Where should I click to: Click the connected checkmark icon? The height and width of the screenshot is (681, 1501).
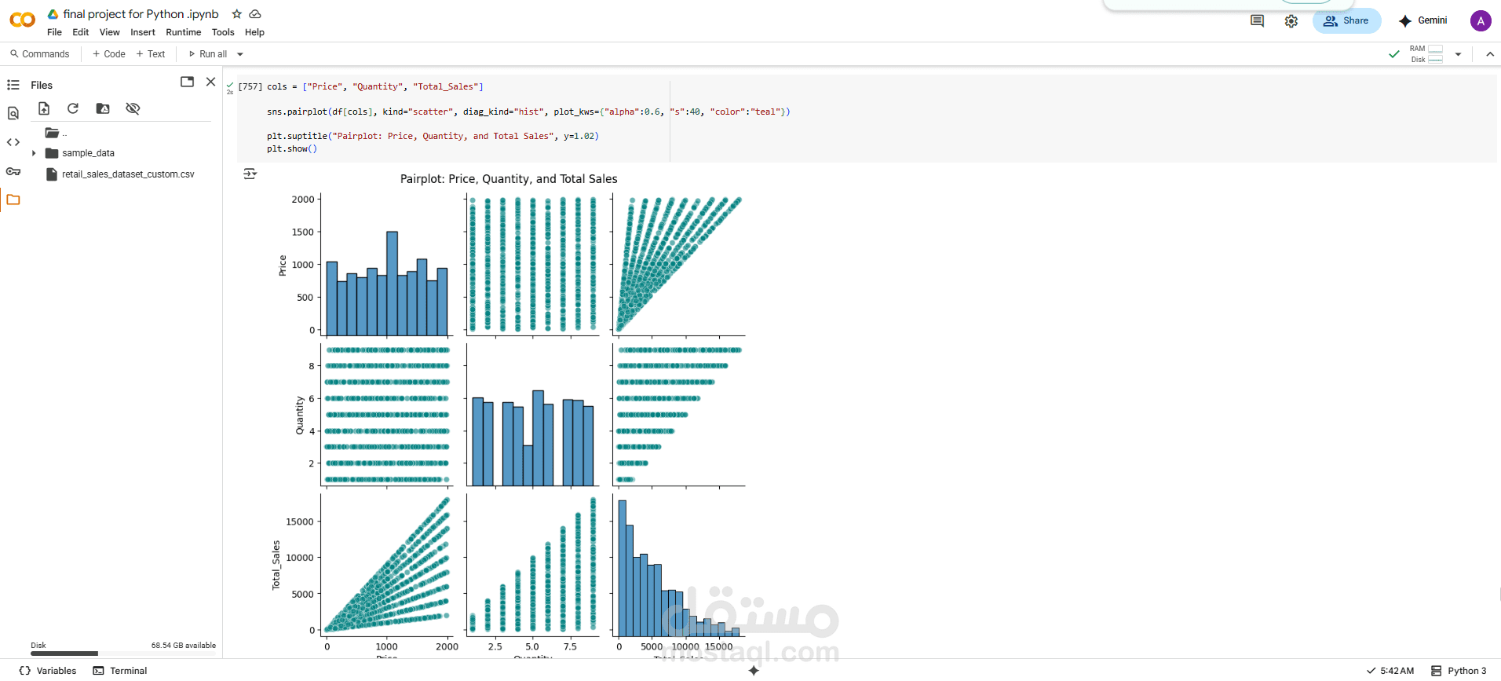pyautogui.click(x=1394, y=54)
